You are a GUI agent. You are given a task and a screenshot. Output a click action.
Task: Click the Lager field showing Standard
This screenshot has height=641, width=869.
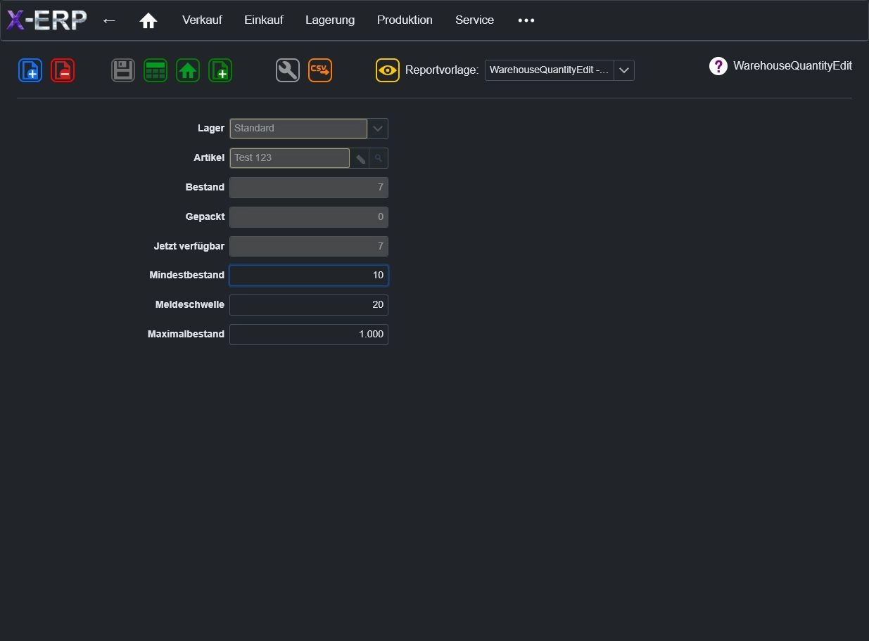pyautogui.click(x=298, y=129)
